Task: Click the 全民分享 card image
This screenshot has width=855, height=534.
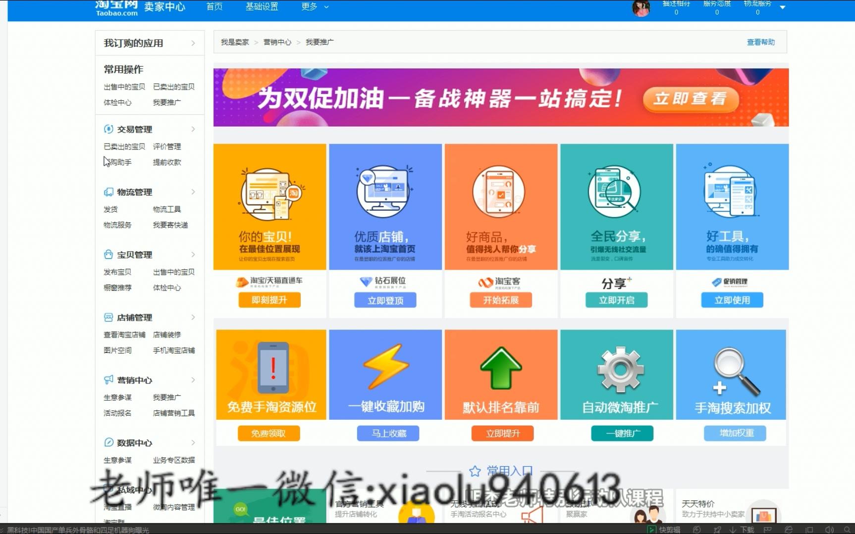Action: [617, 207]
